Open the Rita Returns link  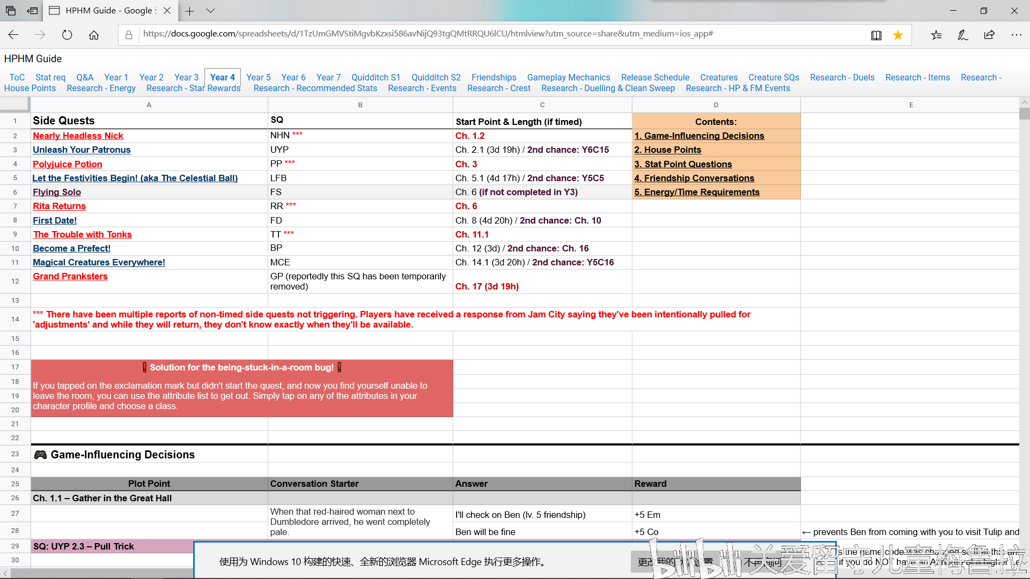[x=59, y=206]
